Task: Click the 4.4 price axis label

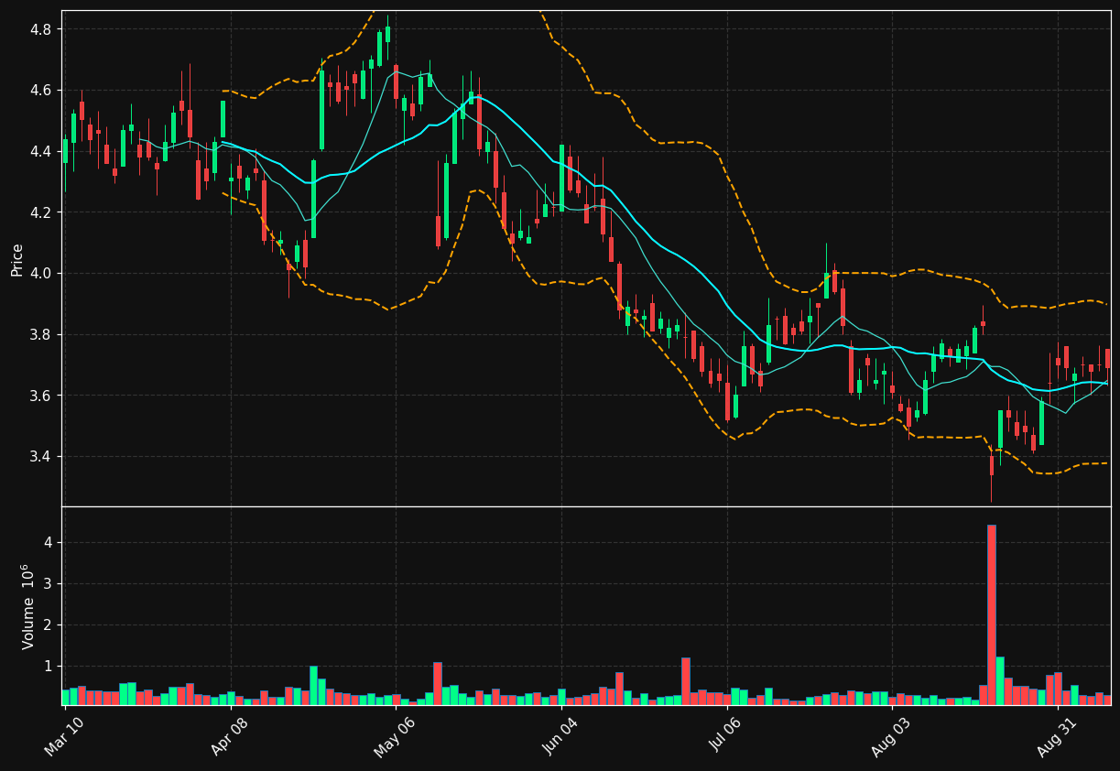Action: click(41, 151)
